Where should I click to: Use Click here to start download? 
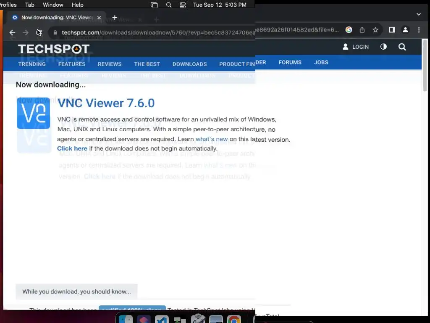(72, 148)
